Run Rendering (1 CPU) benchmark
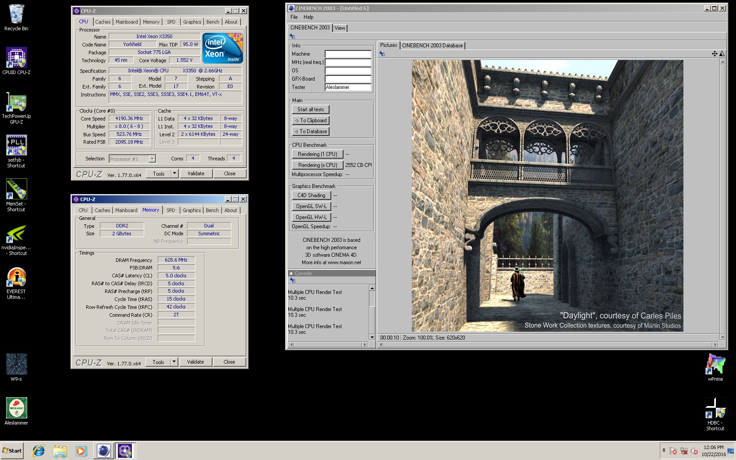Screen dimensions: 736x460 tap(317, 154)
